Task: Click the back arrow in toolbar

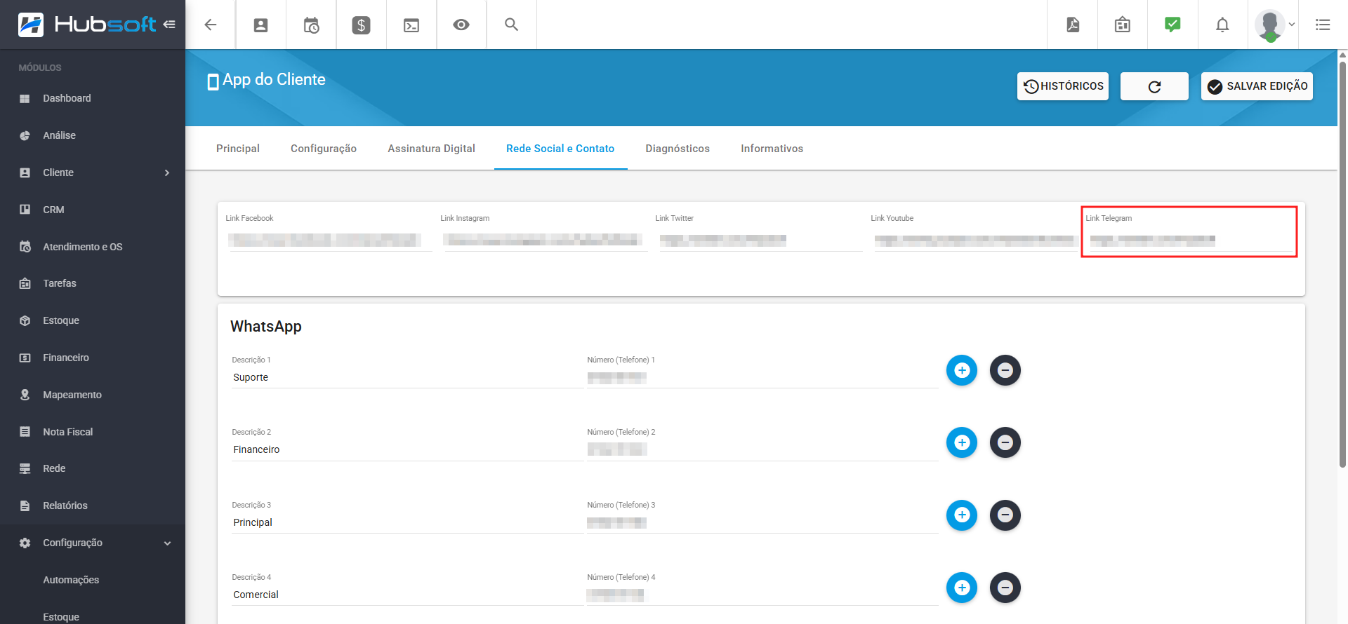Action: 211,25
